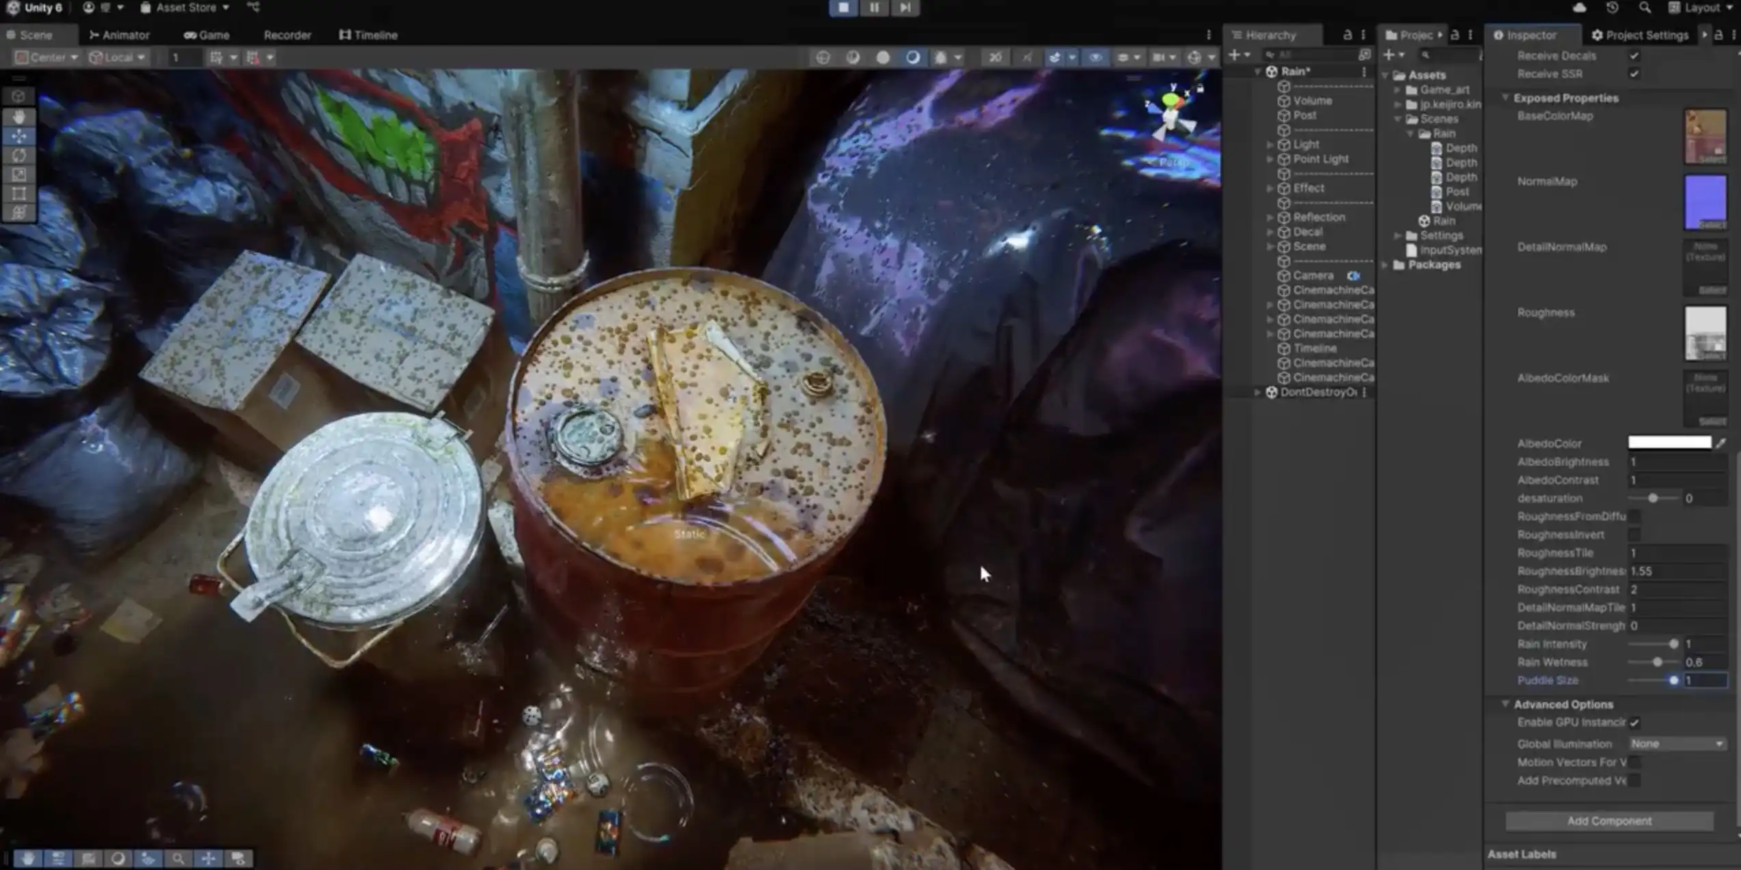1741x870 pixels.
Task: Collapse the Exposed Properties section
Action: click(x=1505, y=98)
